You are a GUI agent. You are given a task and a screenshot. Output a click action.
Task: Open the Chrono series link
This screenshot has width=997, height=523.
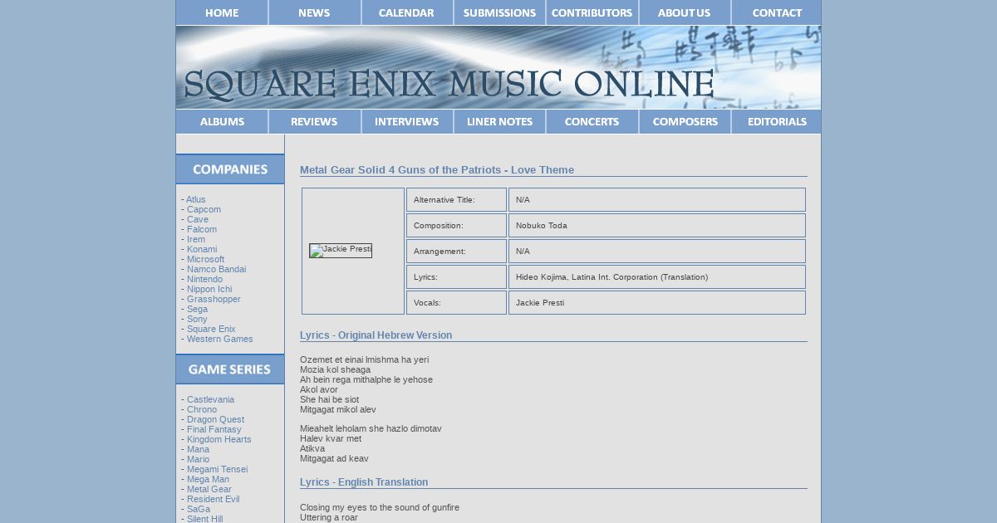pyautogui.click(x=202, y=409)
